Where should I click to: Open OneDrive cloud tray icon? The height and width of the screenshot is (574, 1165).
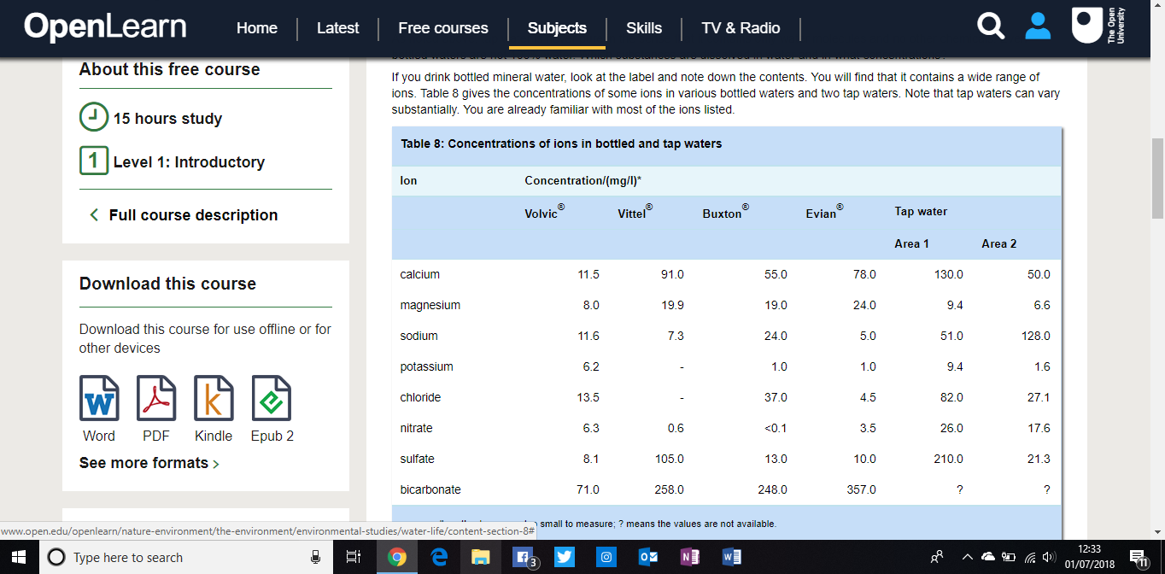[988, 557]
